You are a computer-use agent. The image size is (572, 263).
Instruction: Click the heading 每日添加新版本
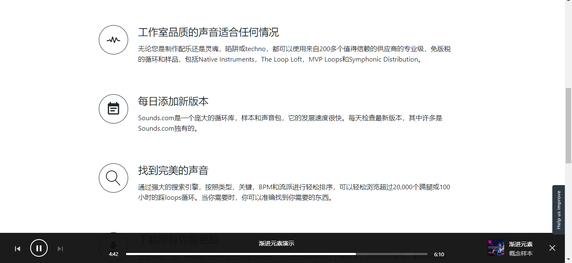pos(173,101)
